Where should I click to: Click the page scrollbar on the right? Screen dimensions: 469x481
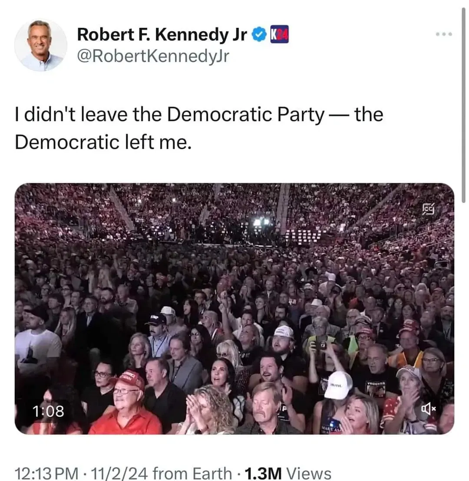(463, 105)
